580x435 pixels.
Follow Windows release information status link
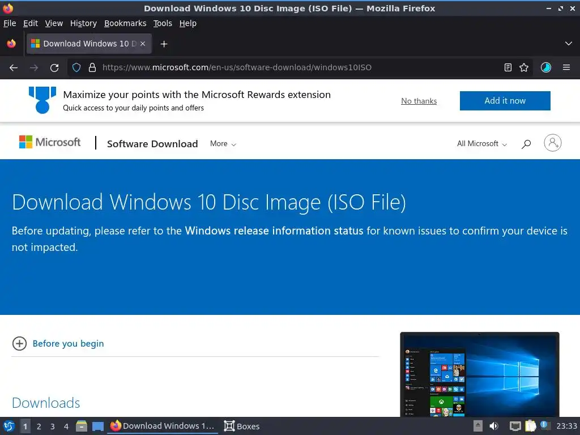point(274,231)
